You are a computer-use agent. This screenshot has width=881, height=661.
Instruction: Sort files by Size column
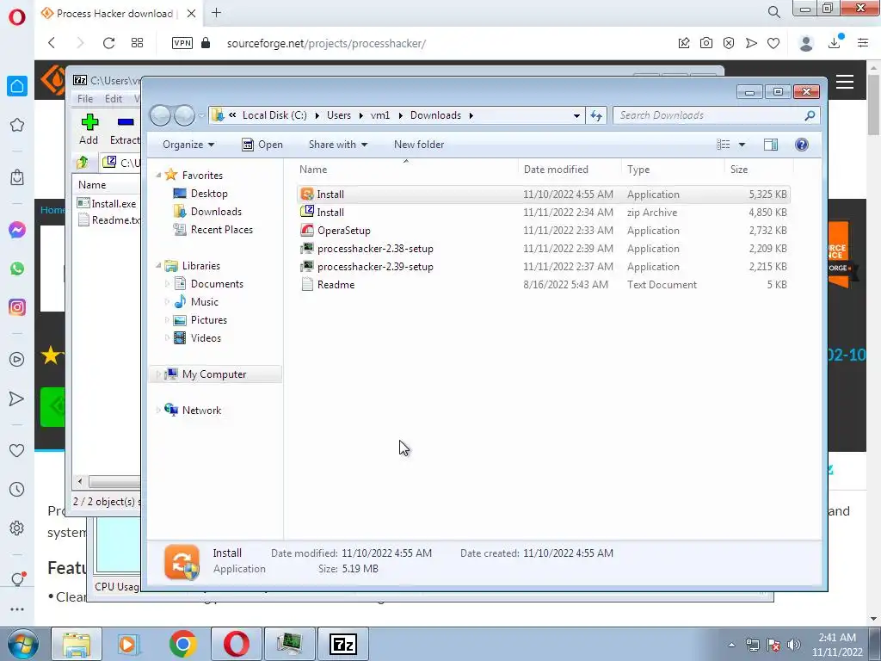pyautogui.click(x=759, y=170)
